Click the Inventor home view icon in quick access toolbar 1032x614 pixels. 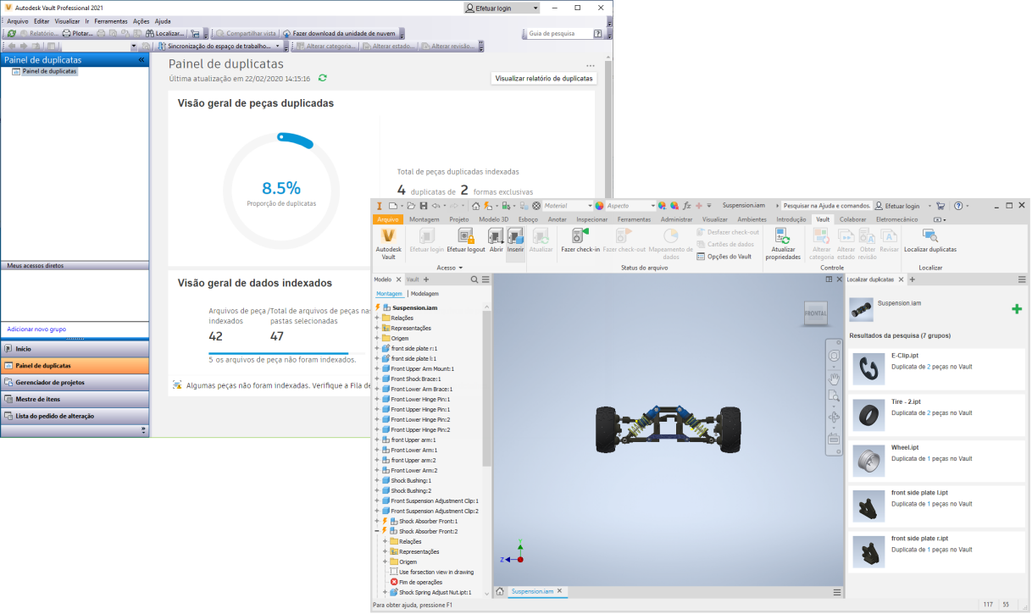[476, 206]
